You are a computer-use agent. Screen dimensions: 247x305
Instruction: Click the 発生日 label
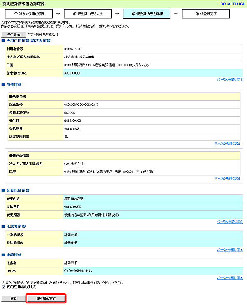(x=14, y=121)
